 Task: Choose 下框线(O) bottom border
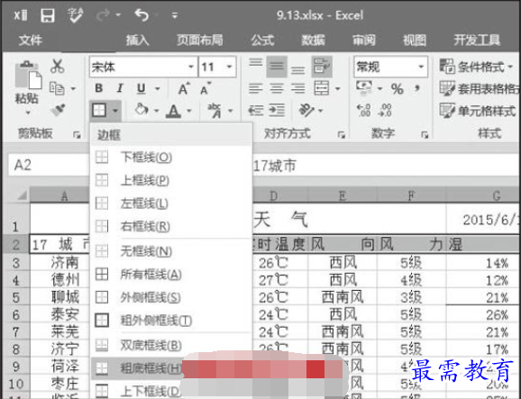click(x=171, y=157)
